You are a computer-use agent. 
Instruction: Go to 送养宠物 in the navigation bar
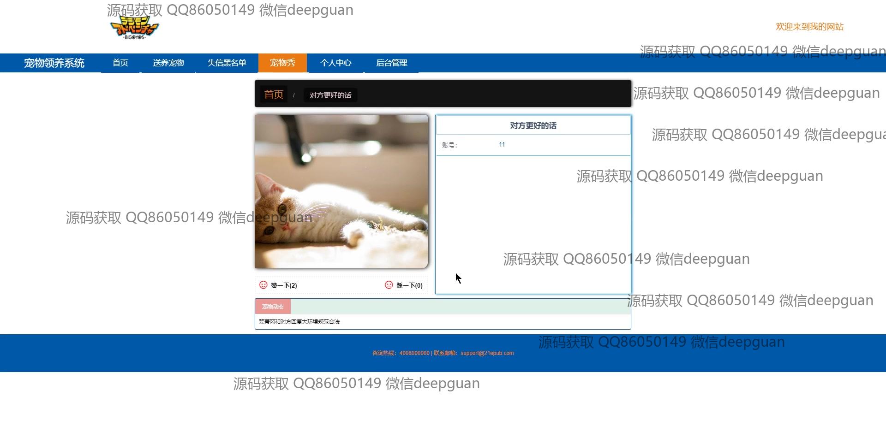(168, 63)
